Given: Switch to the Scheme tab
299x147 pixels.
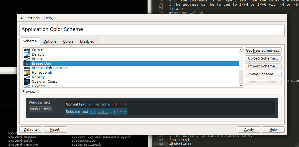Looking at the screenshot, I should [x=30, y=41].
